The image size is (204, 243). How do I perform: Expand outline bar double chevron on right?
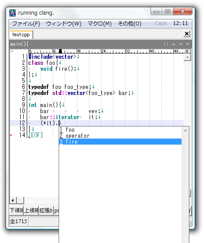coord(188,44)
